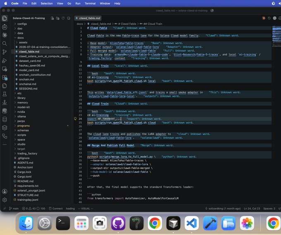The width and height of the screenshot is (281, 235).
Task: Expand the model-kit folder
Action: 24,107
